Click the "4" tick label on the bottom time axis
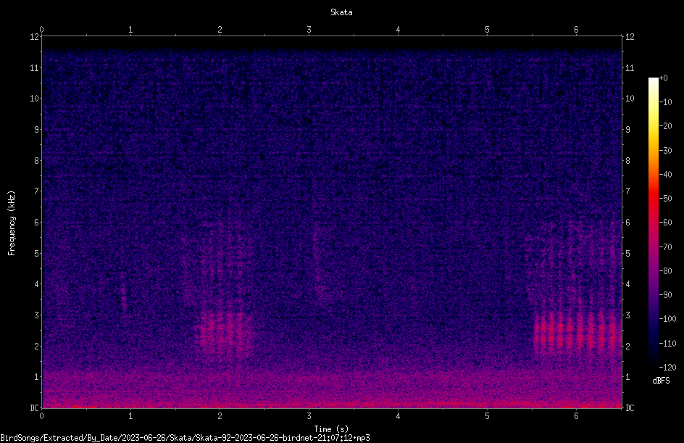This screenshot has width=684, height=443. tap(398, 416)
